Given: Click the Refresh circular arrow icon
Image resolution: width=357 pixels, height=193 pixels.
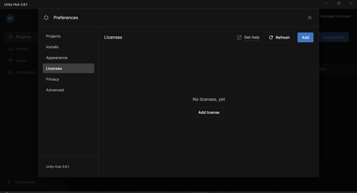Looking at the screenshot, I should (271, 37).
